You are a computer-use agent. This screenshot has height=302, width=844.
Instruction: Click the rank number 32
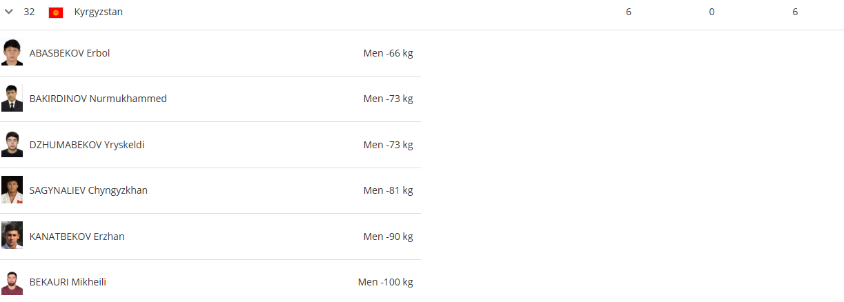[x=29, y=12]
